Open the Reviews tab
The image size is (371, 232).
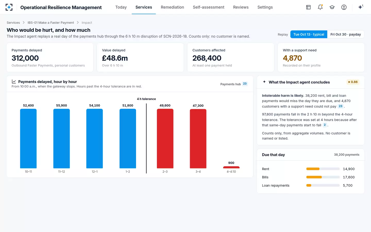coord(241,7)
